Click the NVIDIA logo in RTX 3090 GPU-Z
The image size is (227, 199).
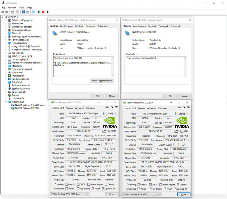[x=182, y=122]
